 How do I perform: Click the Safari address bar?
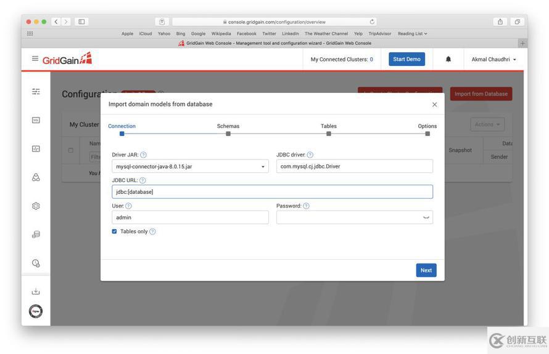(x=274, y=22)
